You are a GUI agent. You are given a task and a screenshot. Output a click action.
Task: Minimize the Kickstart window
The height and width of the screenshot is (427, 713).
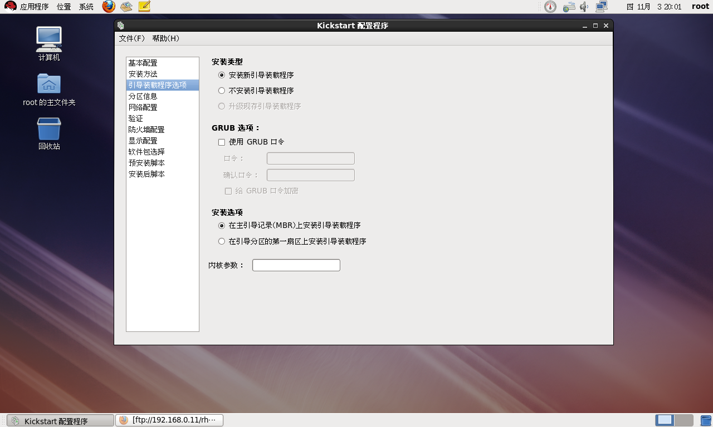584,26
